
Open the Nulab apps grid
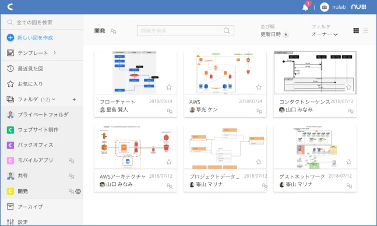[x=359, y=7]
